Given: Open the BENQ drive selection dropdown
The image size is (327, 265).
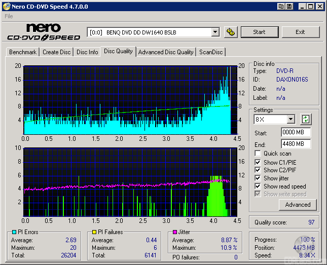Looking at the screenshot, I should [x=215, y=32].
